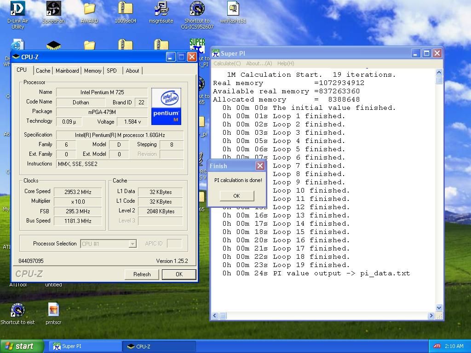Click the CPU-Z 'Version 1.25.2' text
471x353 pixels.
tap(172, 261)
